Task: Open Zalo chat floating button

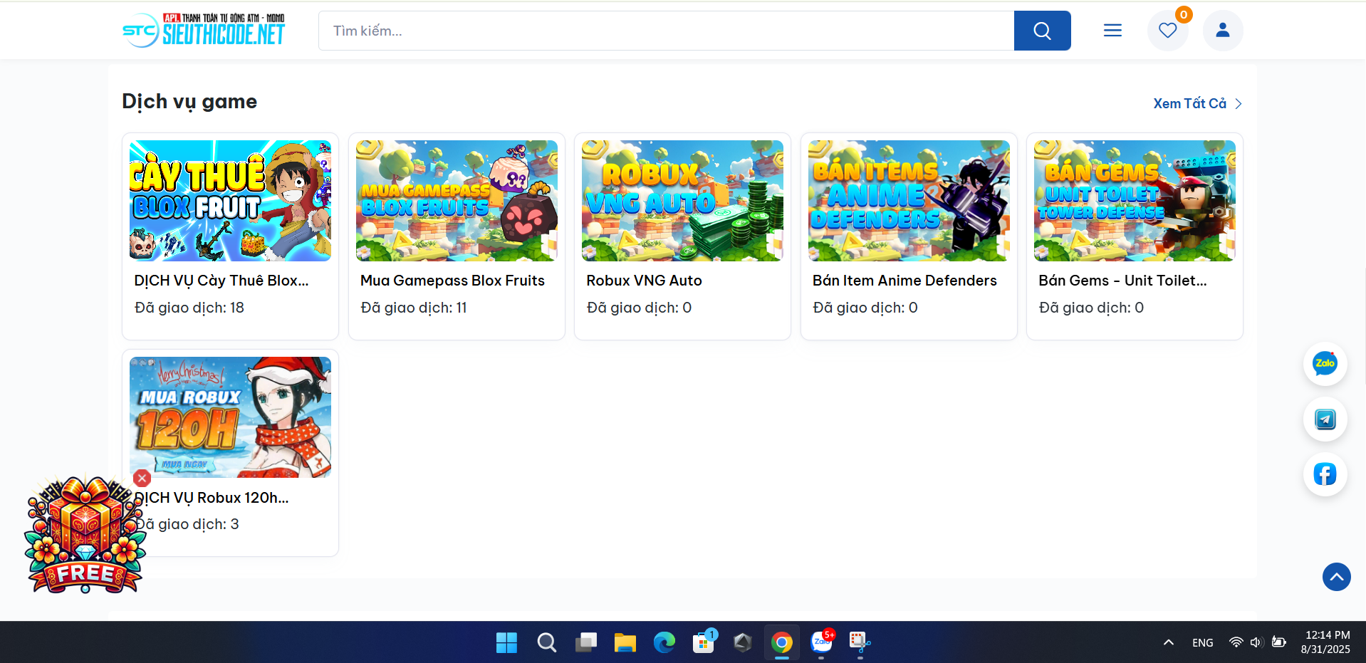Action: pos(1325,363)
